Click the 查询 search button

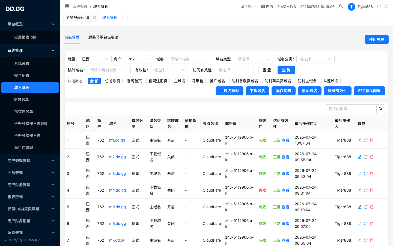pos(286,70)
